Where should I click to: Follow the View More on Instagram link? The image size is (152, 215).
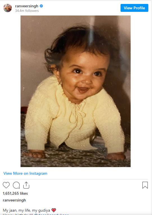25,173
